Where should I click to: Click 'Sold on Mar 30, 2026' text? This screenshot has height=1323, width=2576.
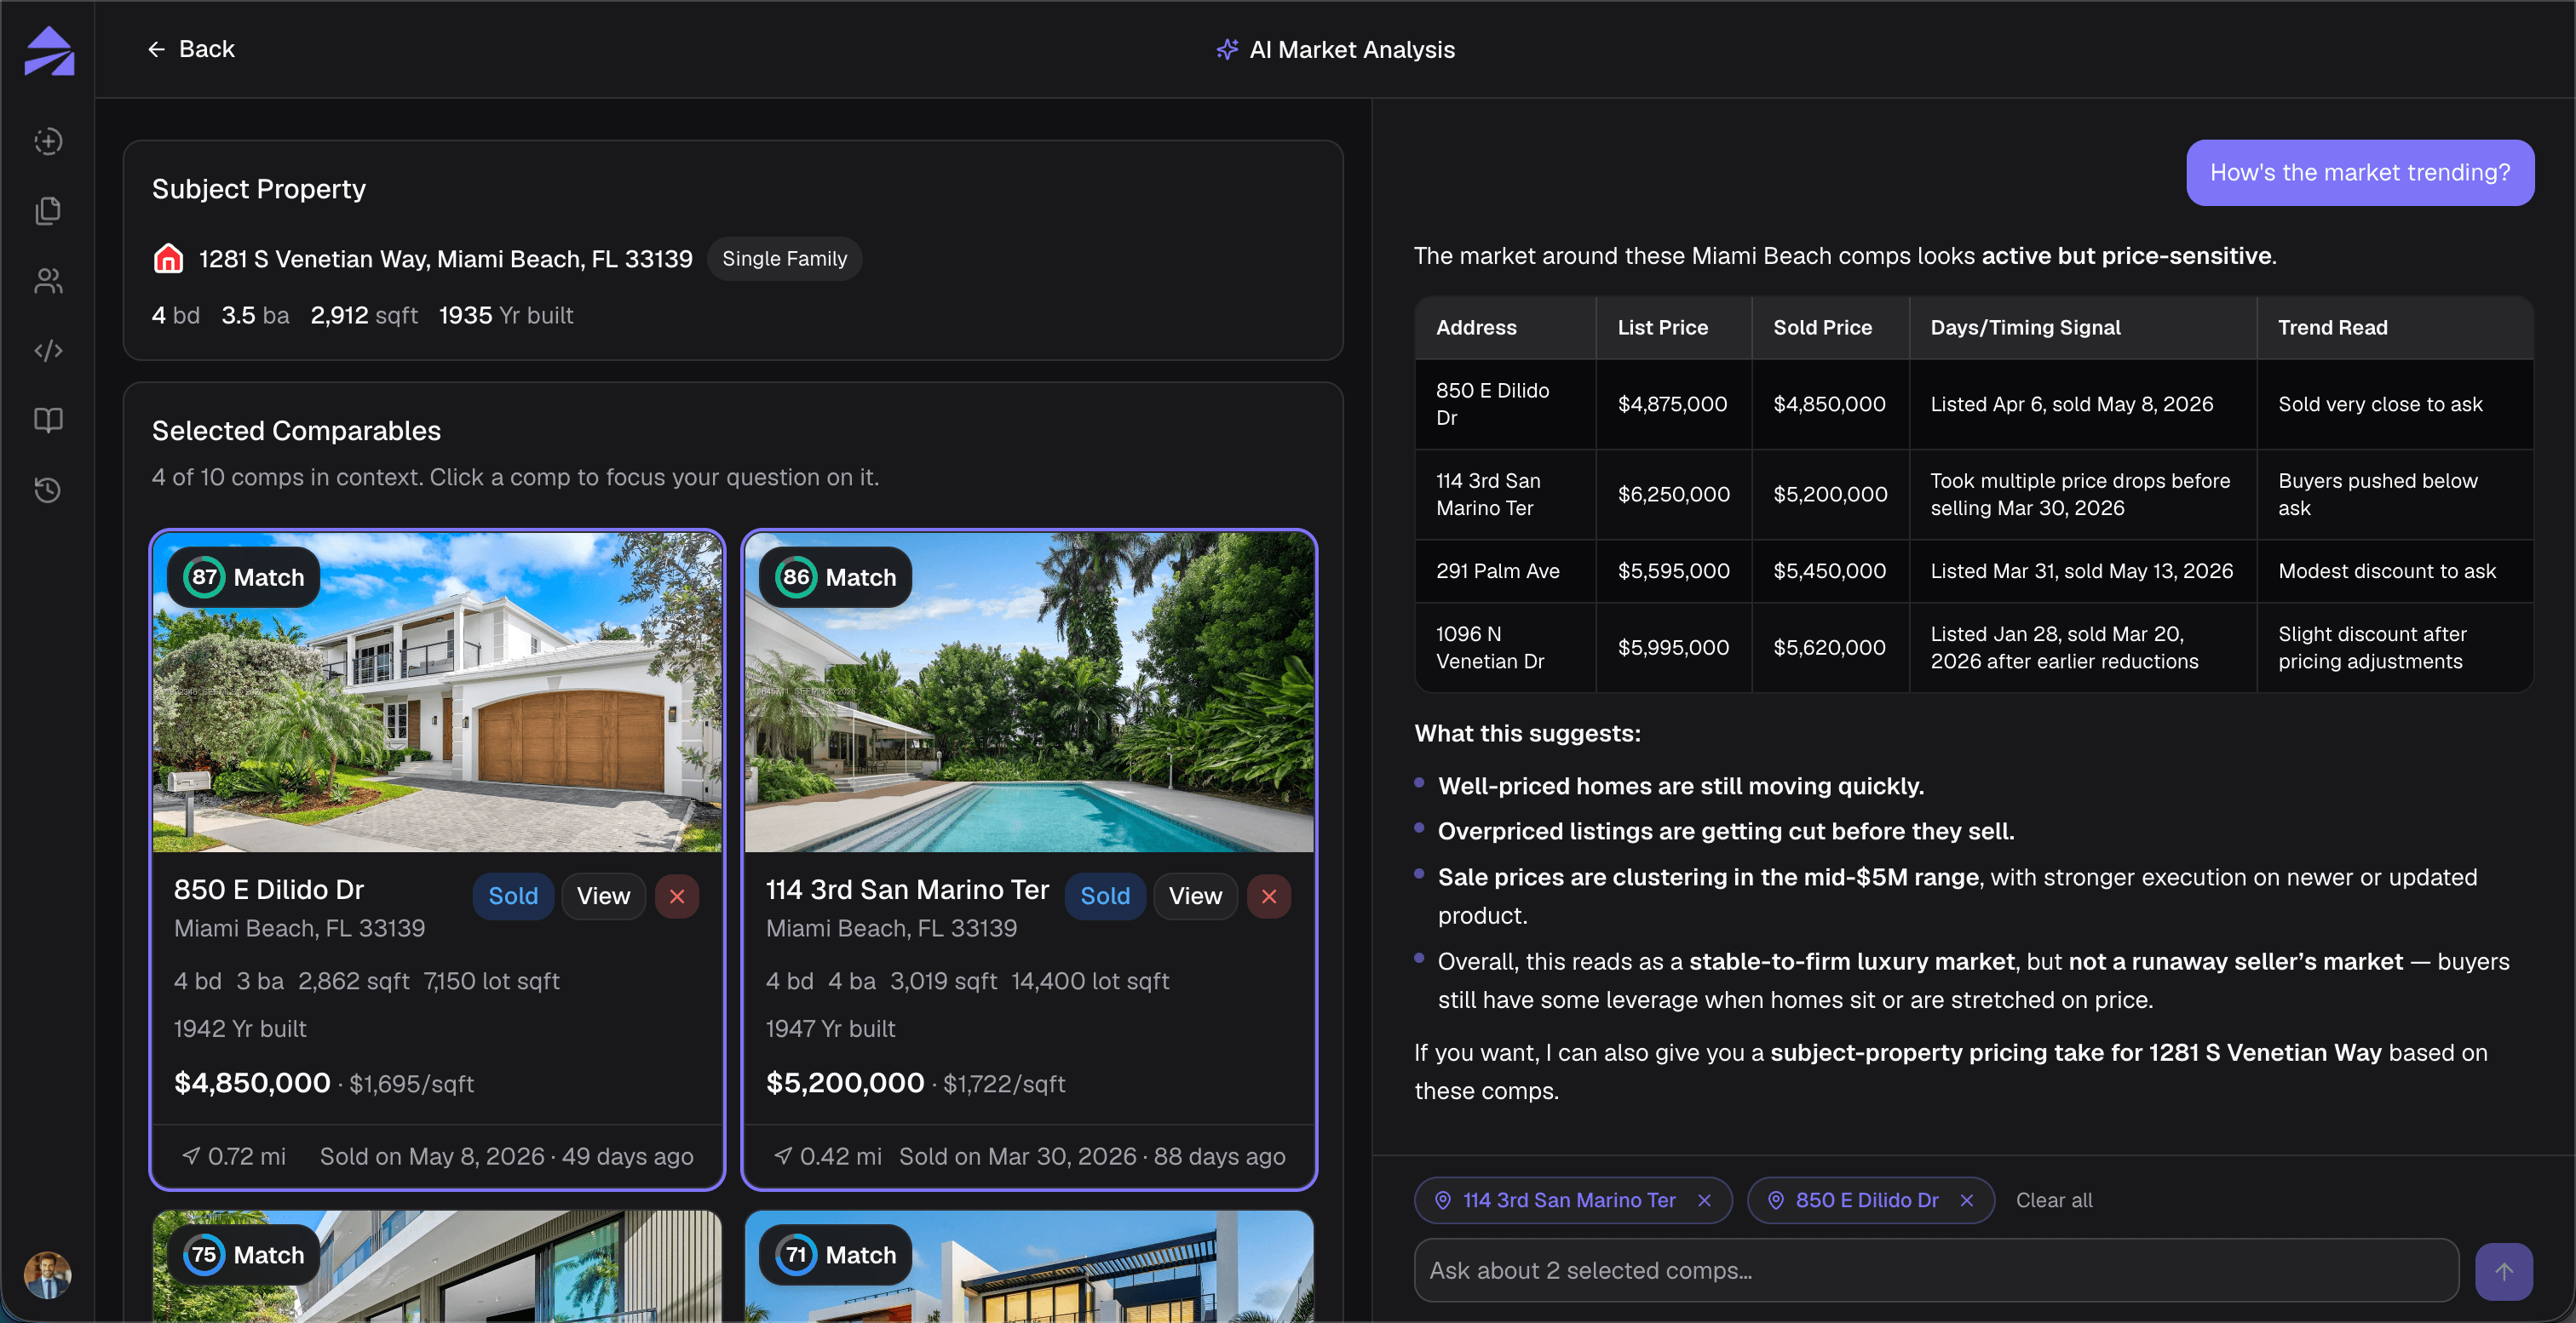tap(1017, 1156)
